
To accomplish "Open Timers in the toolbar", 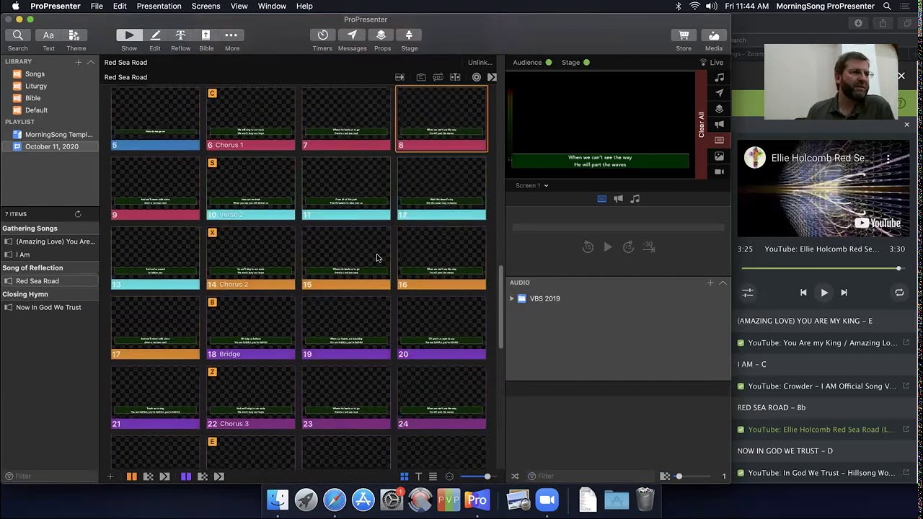I will coord(322,35).
